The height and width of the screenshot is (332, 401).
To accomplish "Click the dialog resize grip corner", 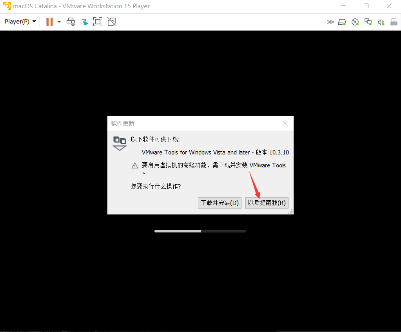I will point(290,212).
